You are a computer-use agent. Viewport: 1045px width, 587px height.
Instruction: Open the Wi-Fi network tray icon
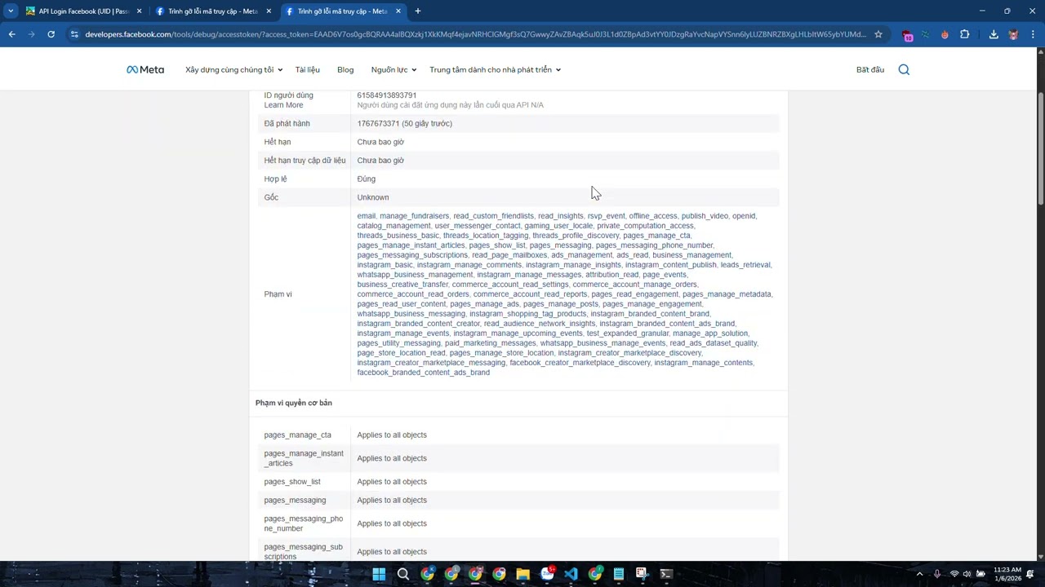click(954, 574)
